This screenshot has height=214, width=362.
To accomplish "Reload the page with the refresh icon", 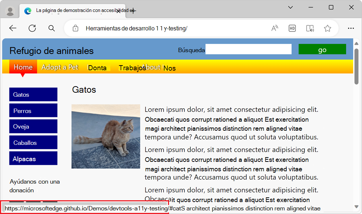I will click(x=32, y=28).
